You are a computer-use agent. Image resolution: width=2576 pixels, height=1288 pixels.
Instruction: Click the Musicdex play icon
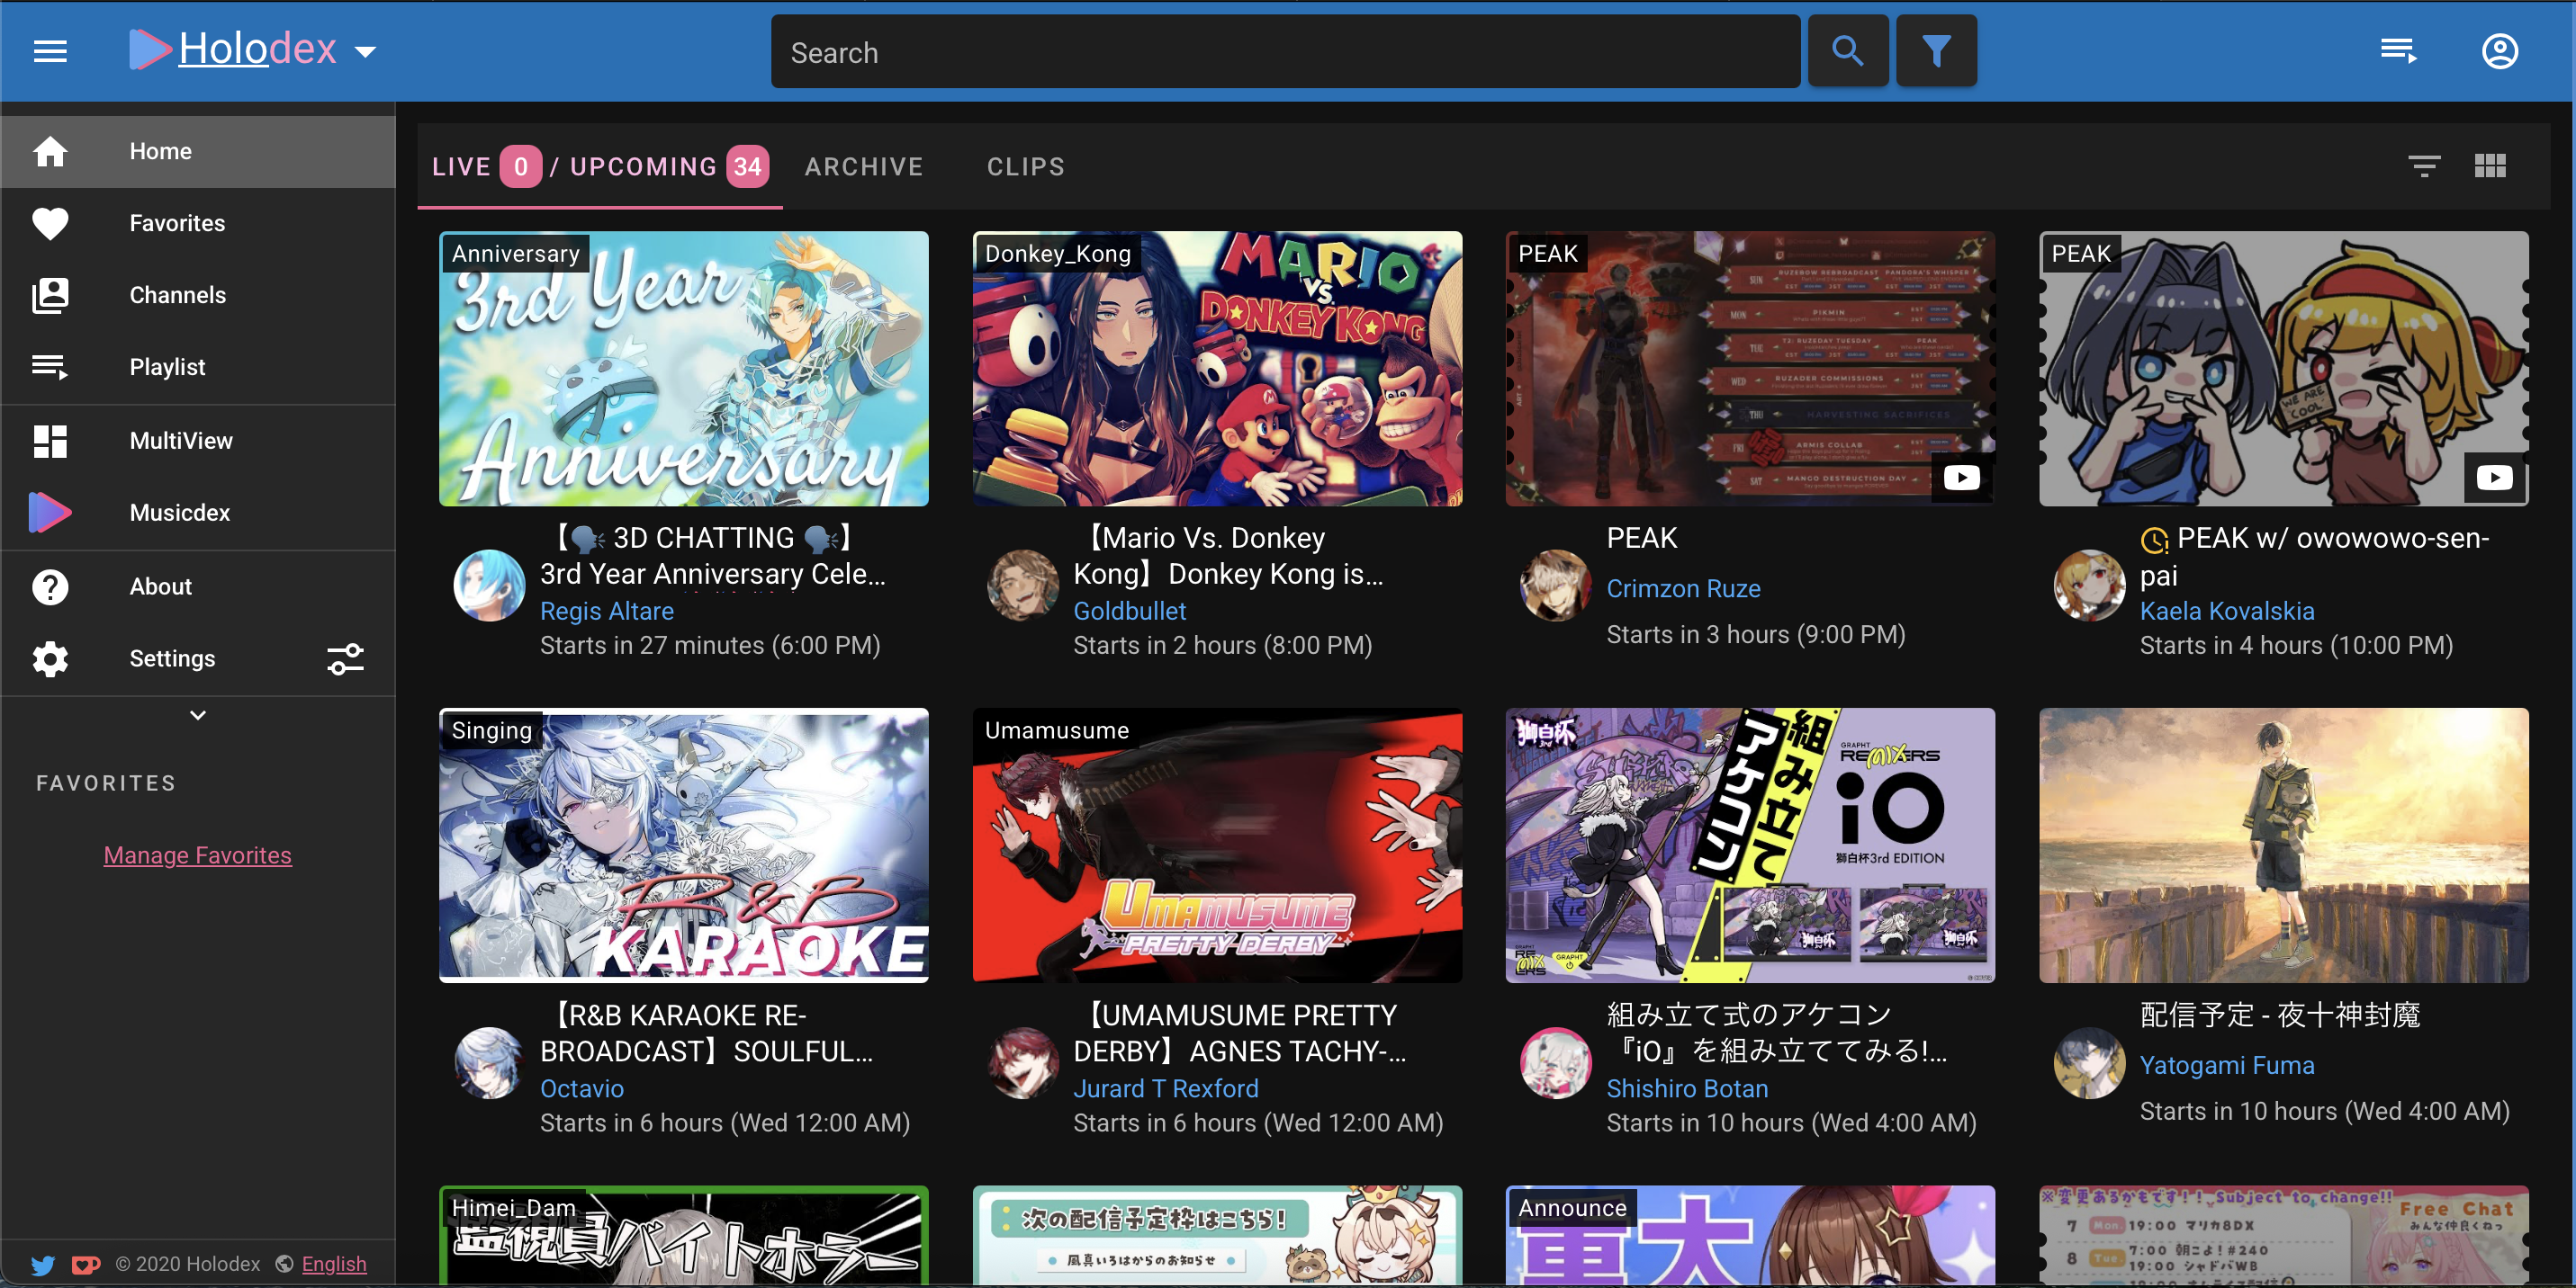point(50,513)
